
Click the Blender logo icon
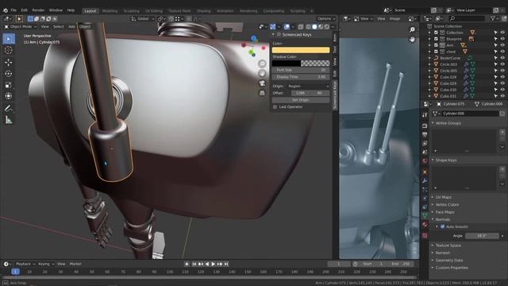6,10
